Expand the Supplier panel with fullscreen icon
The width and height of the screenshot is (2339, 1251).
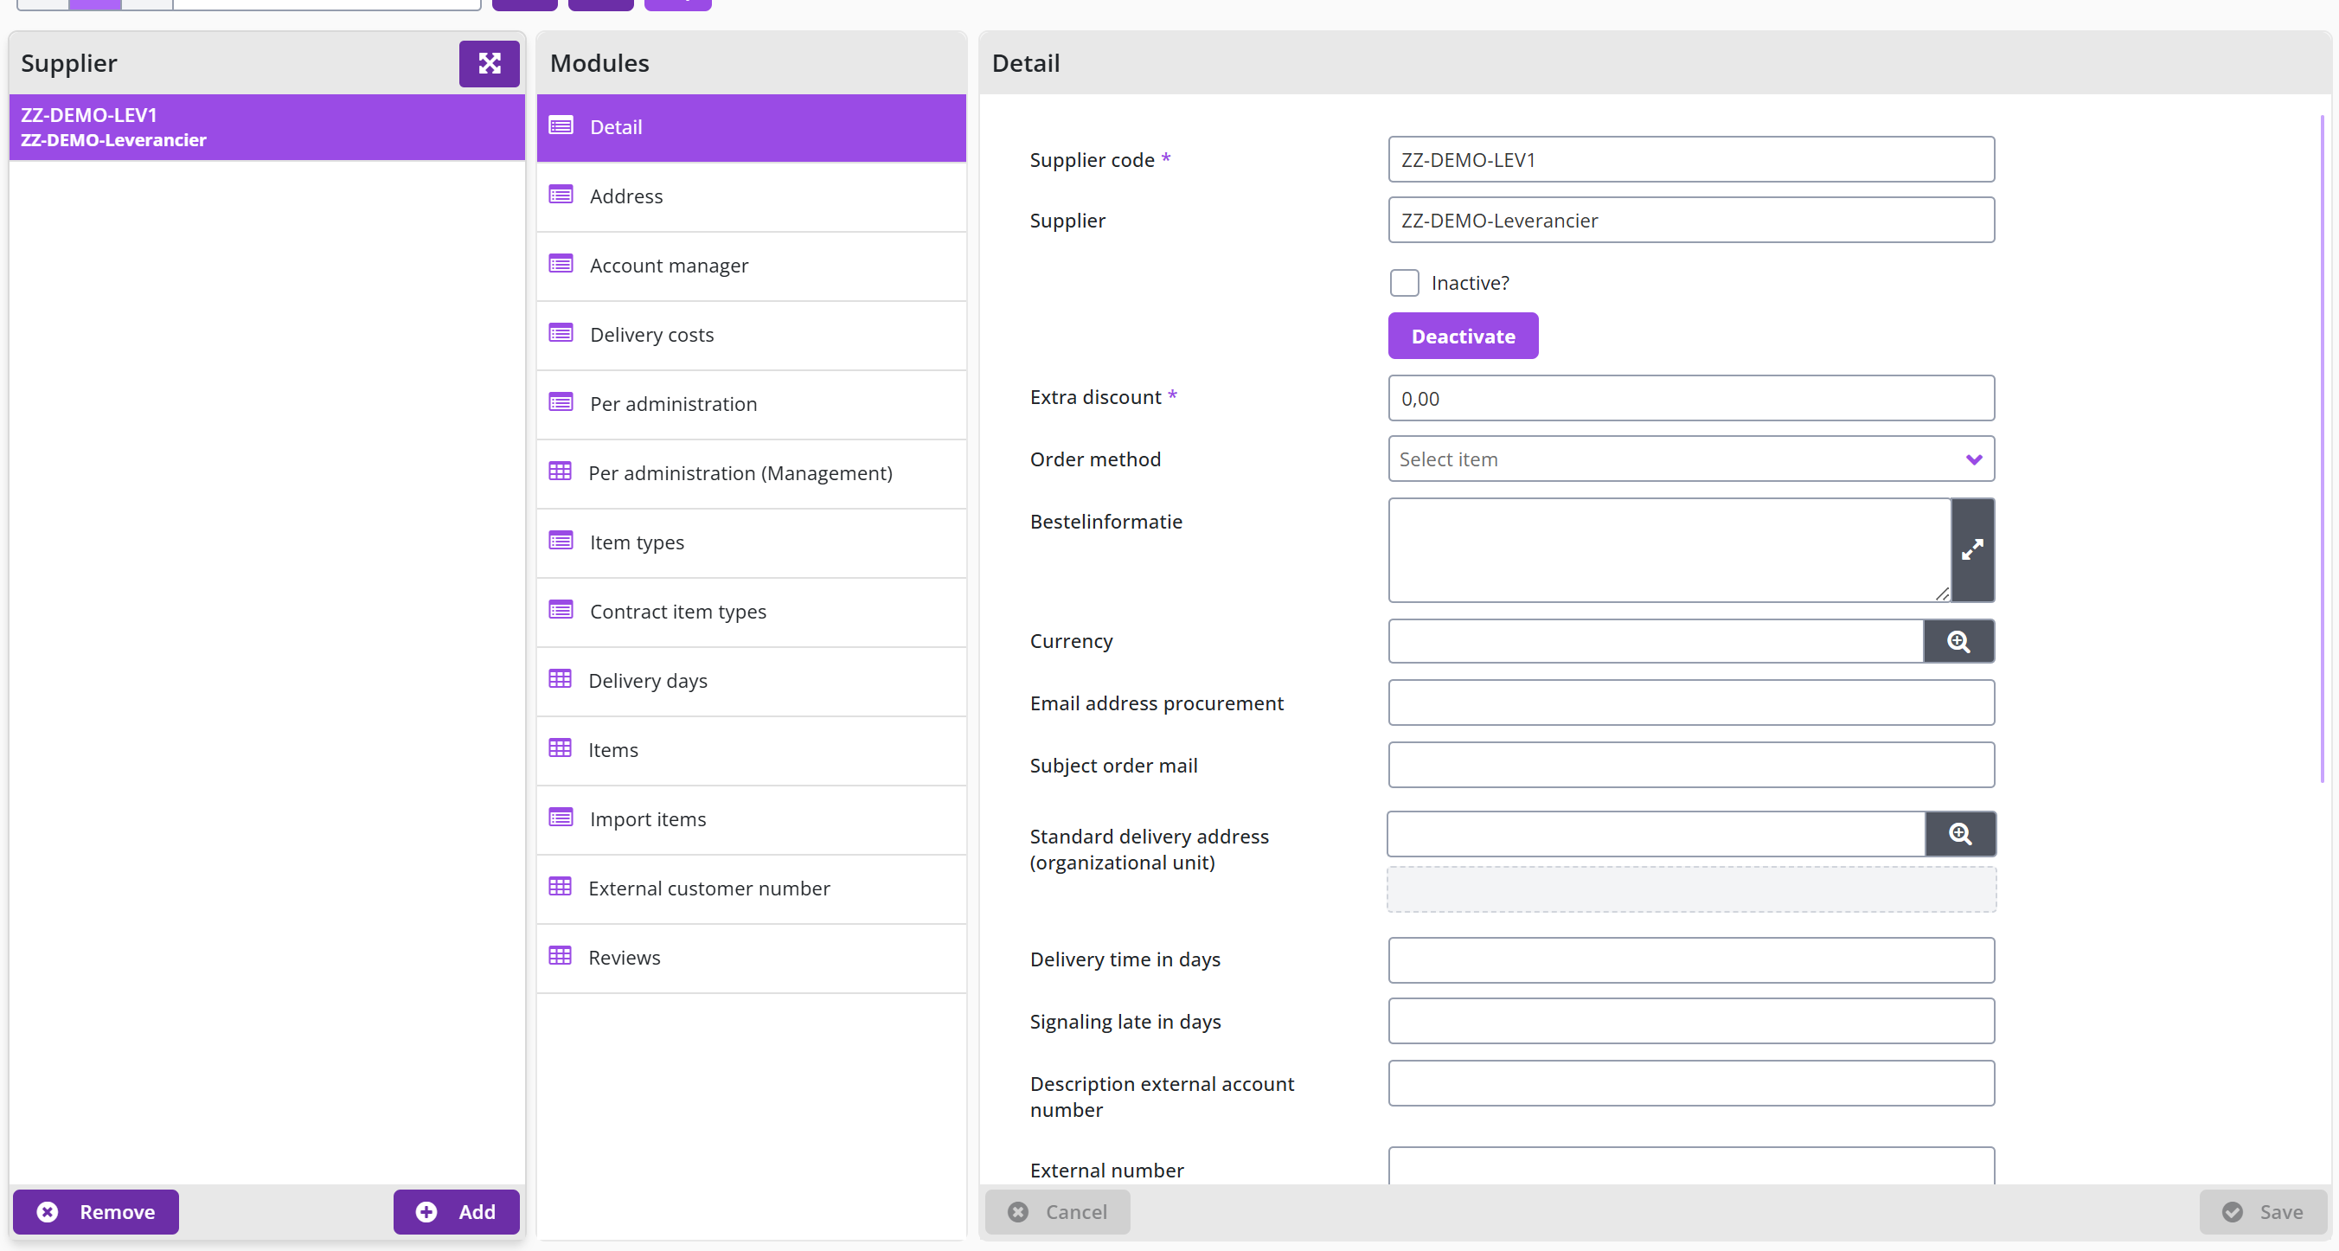pyautogui.click(x=489, y=63)
